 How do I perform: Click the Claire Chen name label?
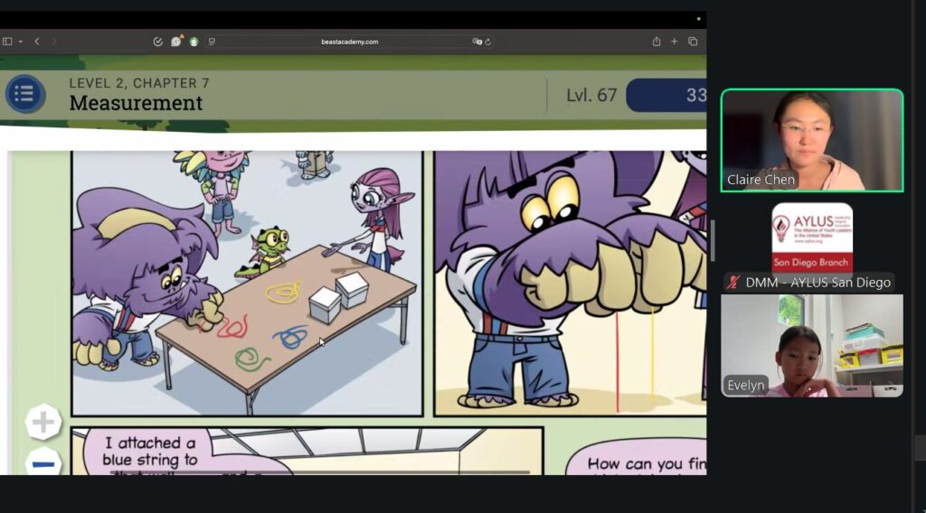761,180
